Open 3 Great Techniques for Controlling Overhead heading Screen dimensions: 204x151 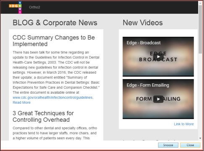coord(43,116)
